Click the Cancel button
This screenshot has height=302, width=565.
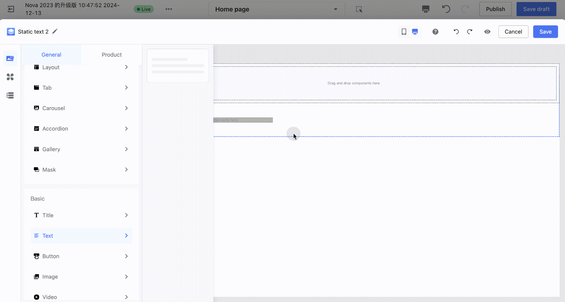tap(513, 32)
